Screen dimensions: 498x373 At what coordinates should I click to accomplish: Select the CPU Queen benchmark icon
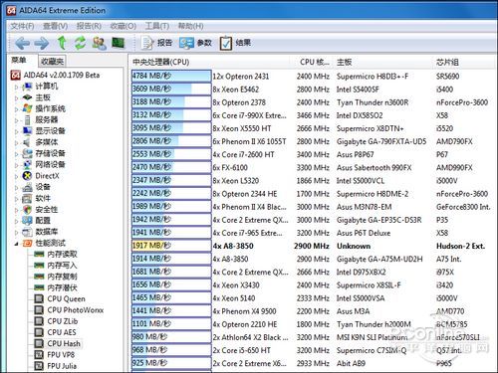coord(39,298)
